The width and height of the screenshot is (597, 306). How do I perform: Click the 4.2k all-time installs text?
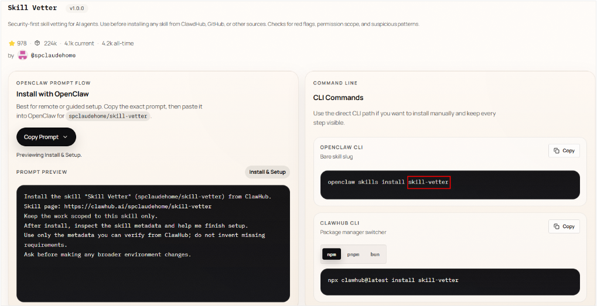click(118, 43)
